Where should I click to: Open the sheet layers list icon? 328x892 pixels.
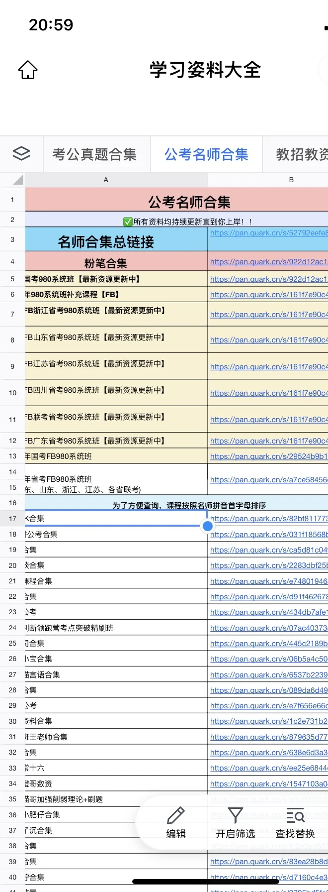[21, 154]
